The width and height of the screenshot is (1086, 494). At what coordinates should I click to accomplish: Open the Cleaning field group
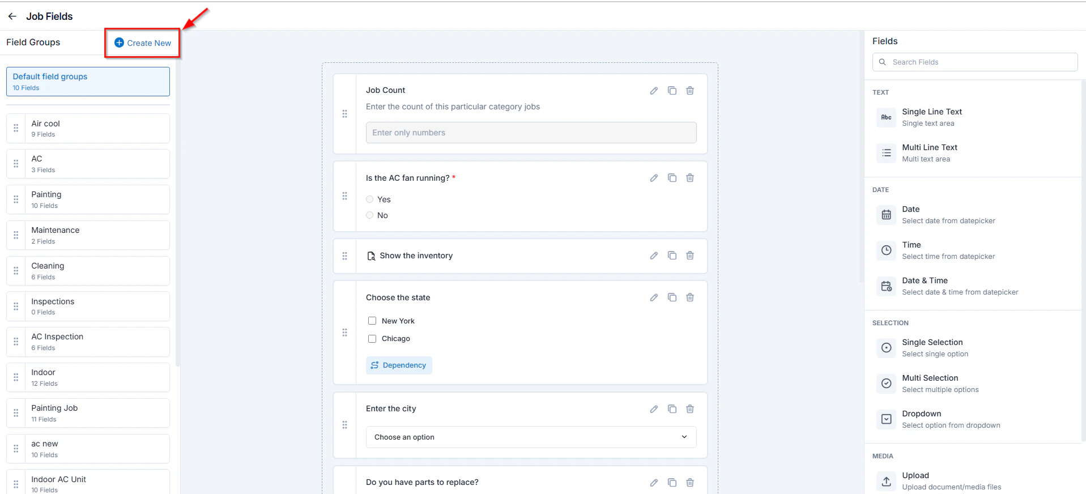point(88,271)
